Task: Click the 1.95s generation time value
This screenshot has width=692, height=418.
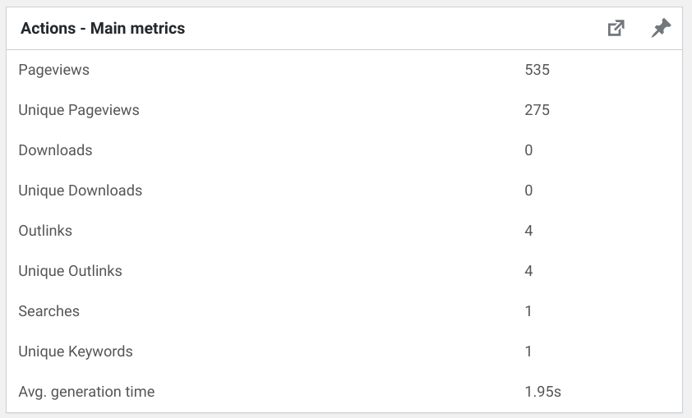Action: pos(542,392)
